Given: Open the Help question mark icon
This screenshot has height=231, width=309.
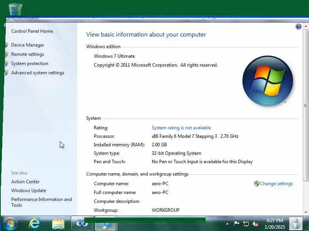Looking at the screenshot, I should pos(298,27).
